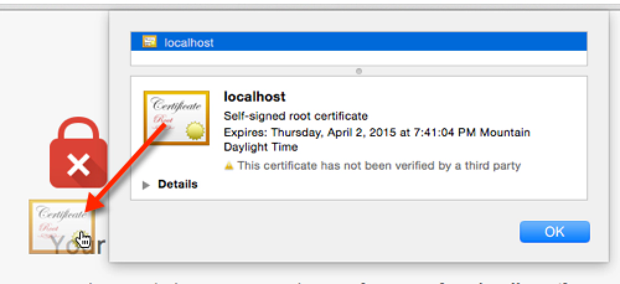Click the yellow warning triangle icon
The height and width of the screenshot is (284, 620).
point(229,166)
